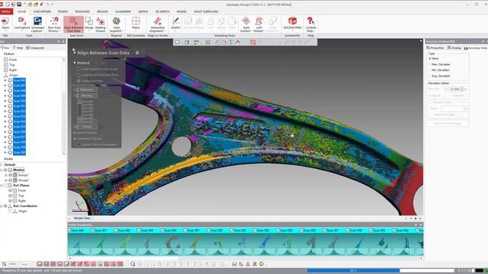Viewport: 488px width, 274px height.
Task: Collapse the Method section
Action: tap(75, 62)
